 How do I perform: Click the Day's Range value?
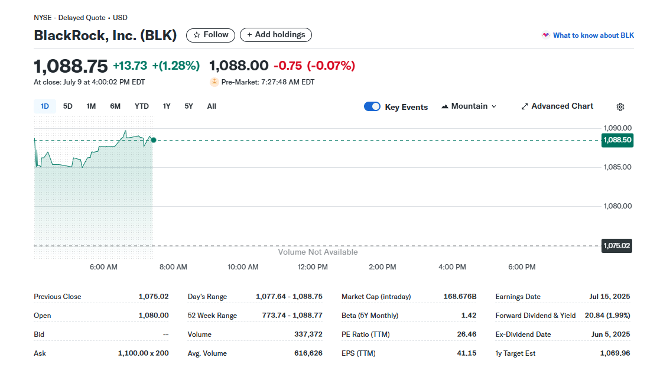click(x=289, y=297)
